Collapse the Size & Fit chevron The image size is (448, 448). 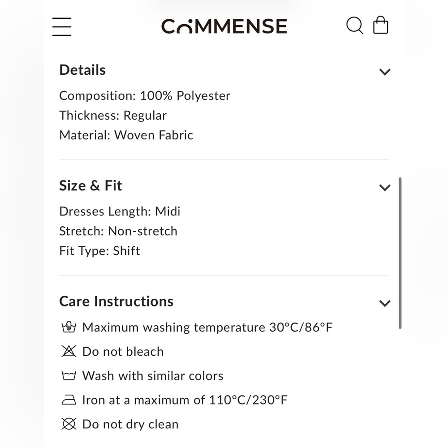pyautogui.click(x=385, y=187)
